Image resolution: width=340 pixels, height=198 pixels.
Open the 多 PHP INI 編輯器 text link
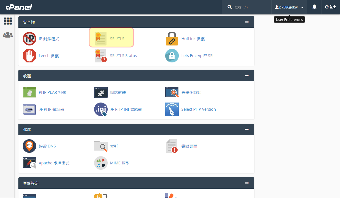coord(126,110)
